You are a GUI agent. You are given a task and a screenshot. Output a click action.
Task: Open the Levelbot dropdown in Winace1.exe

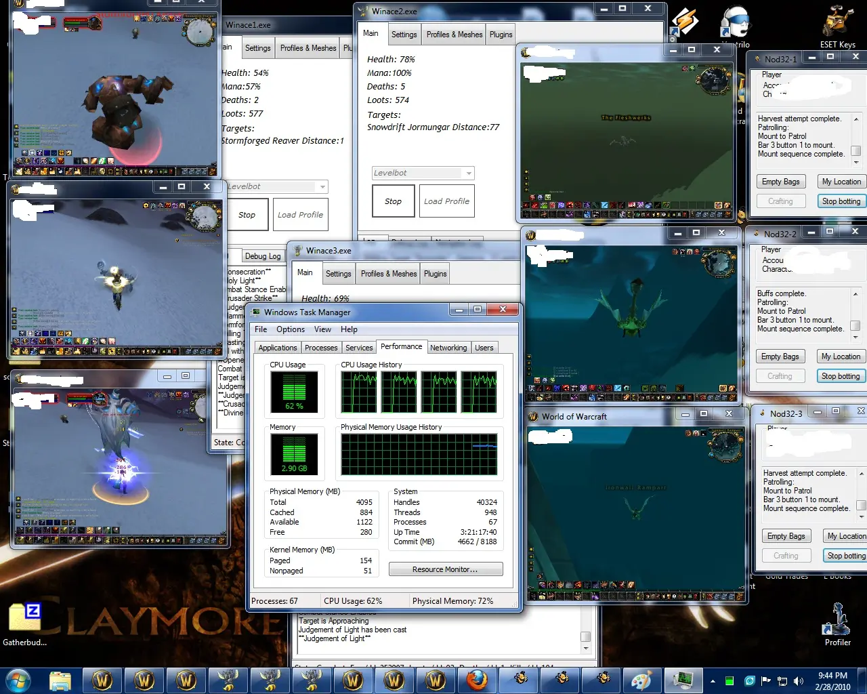pos(276,186)
